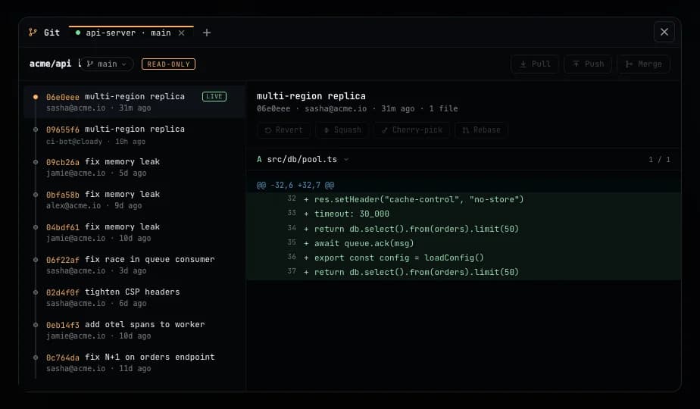Click diff line 33 timeout: 30_000
The image size is (700, 409).
coord(464,214)
